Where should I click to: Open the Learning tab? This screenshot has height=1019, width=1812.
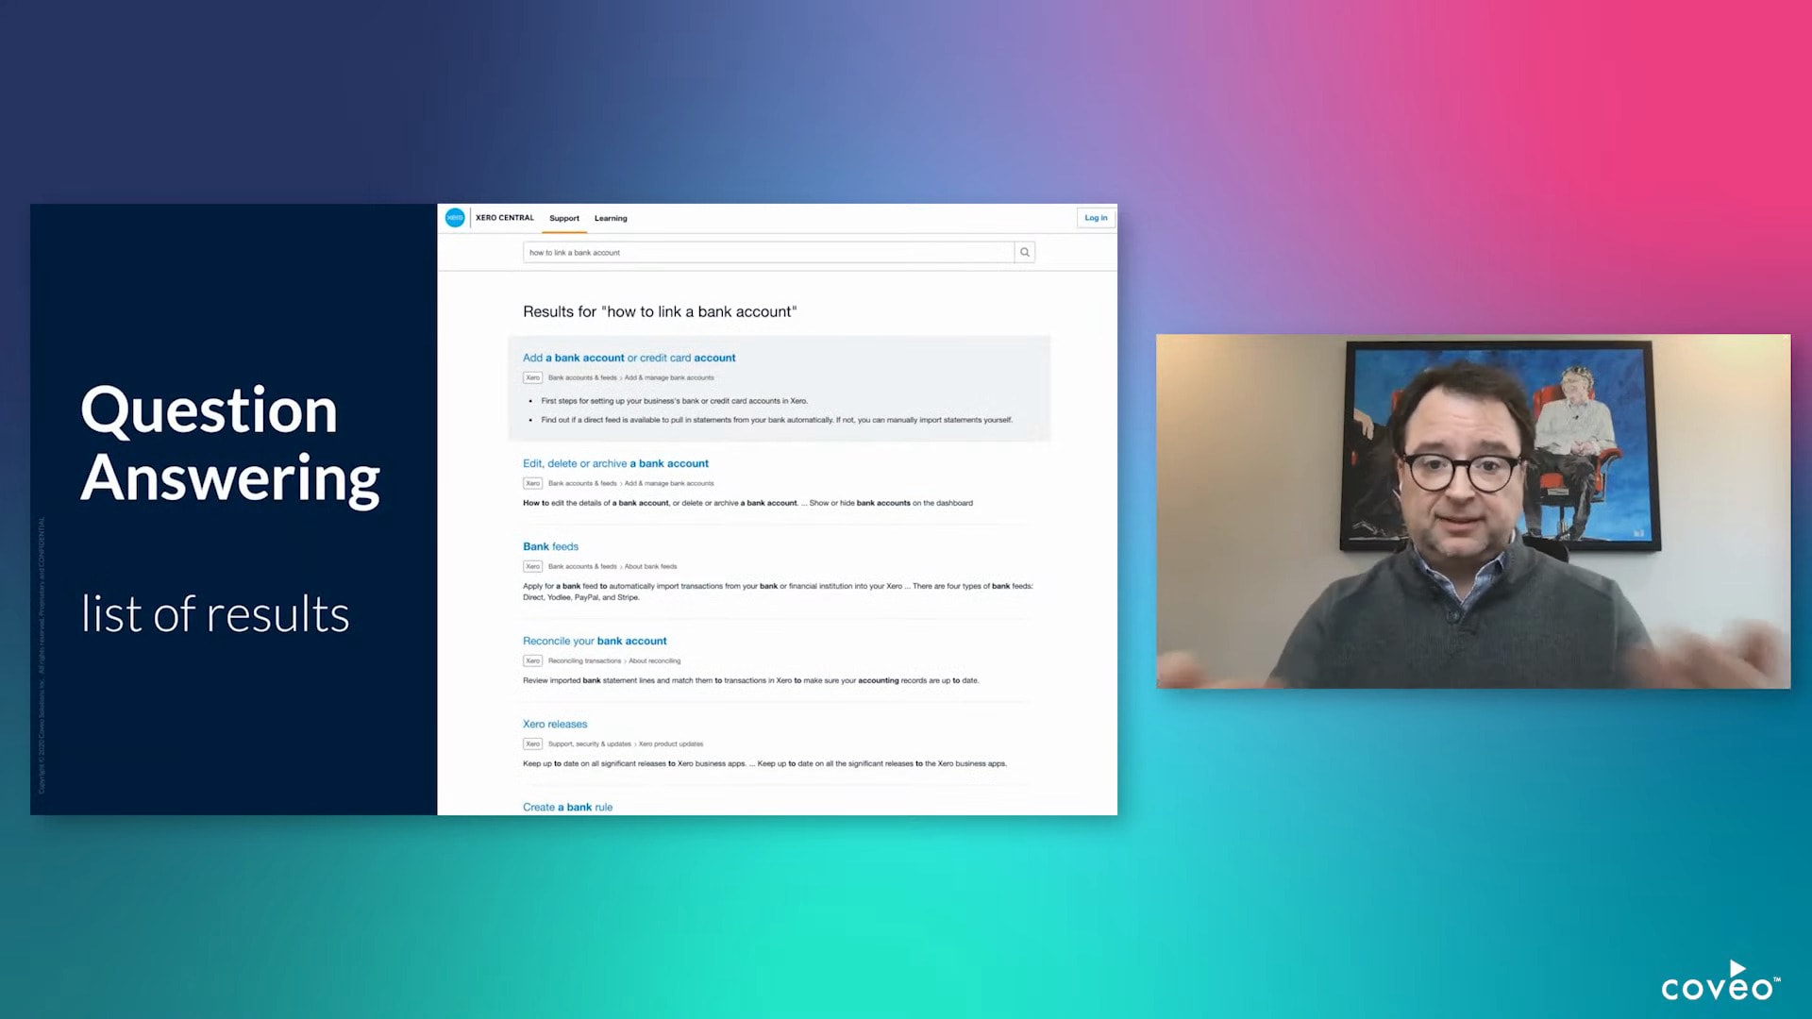click(611, 218)
